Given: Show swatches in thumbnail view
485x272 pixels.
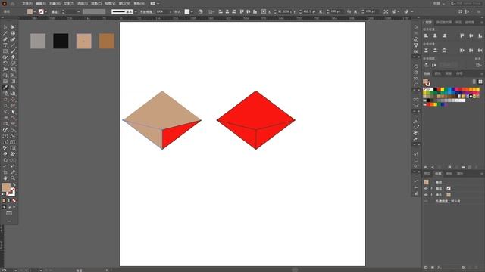Looking at the screenshot, I should tap(480, 82).
